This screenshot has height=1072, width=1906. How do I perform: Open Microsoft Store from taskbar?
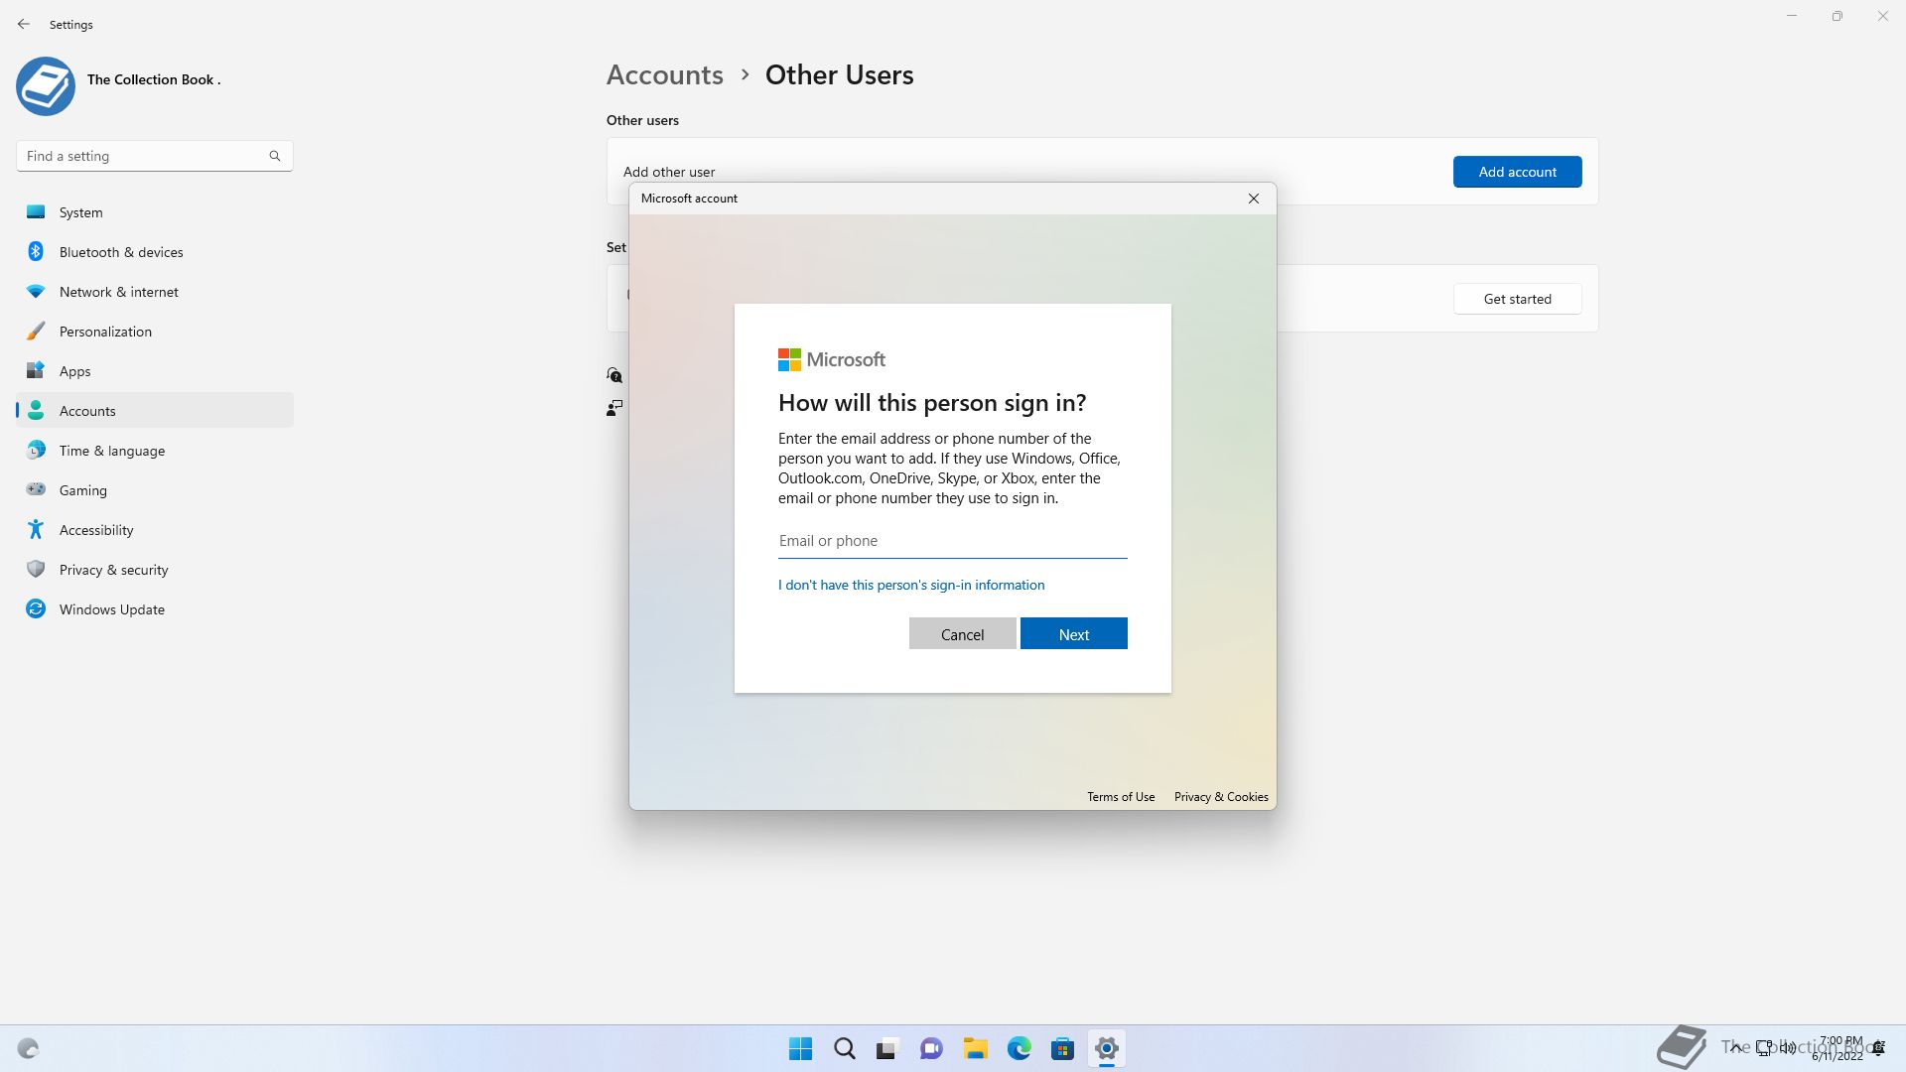(x=1062, y=1048)
